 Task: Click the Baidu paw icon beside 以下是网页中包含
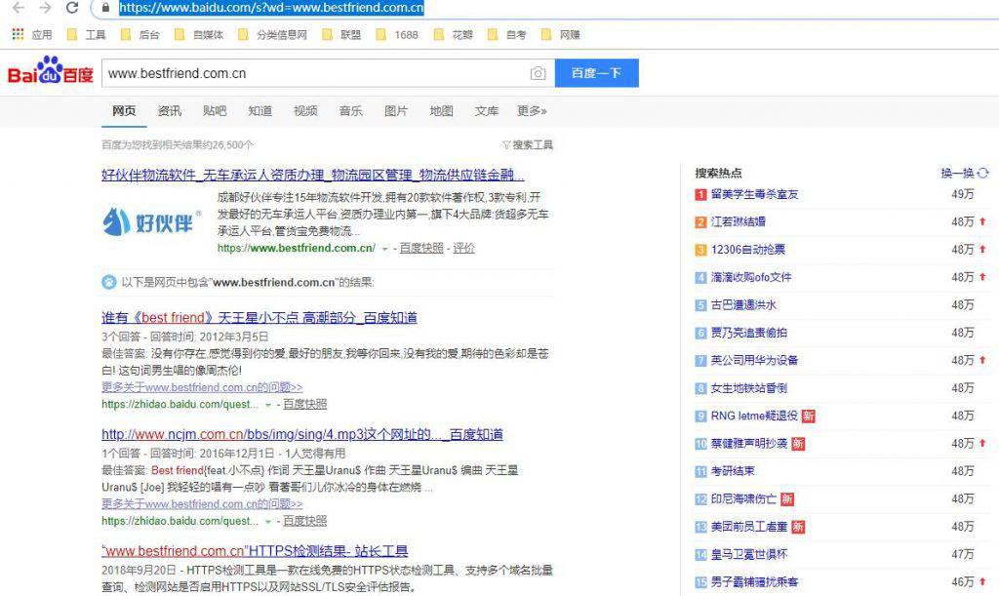pos(109,282)
